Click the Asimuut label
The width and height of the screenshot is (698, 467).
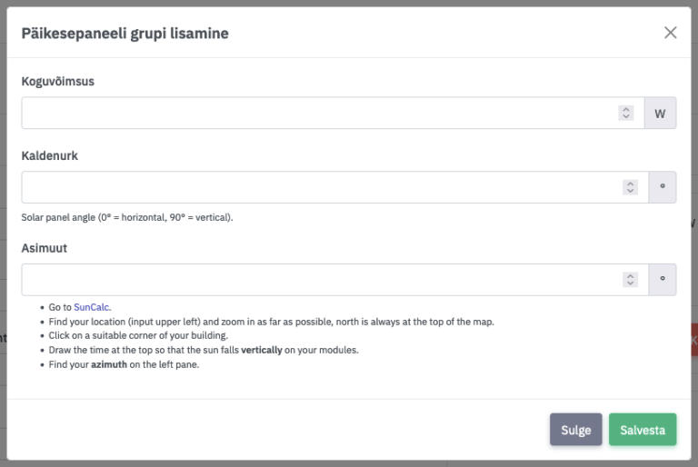[45, 247]
